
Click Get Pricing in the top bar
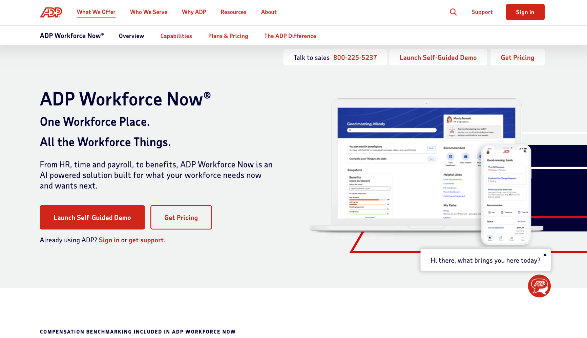pyautogui.click(x=518, y=57)
